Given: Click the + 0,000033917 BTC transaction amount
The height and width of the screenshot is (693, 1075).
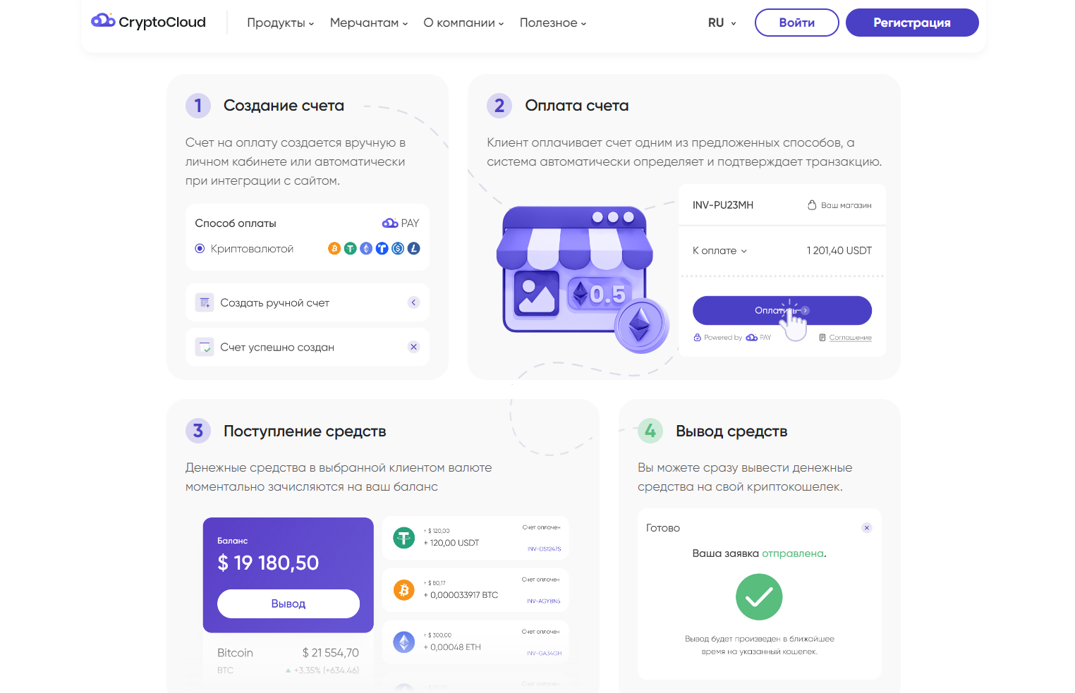Looking at the screenshot, I should pyautogui.click(x=461, y=595).
